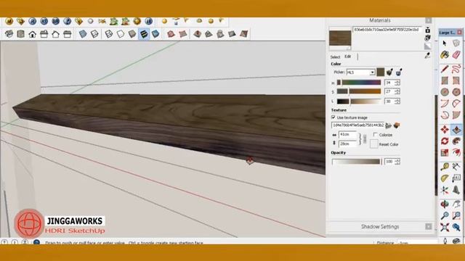Enable Monochrome face style
Screen dimensions: 465x261
point(155,34)
